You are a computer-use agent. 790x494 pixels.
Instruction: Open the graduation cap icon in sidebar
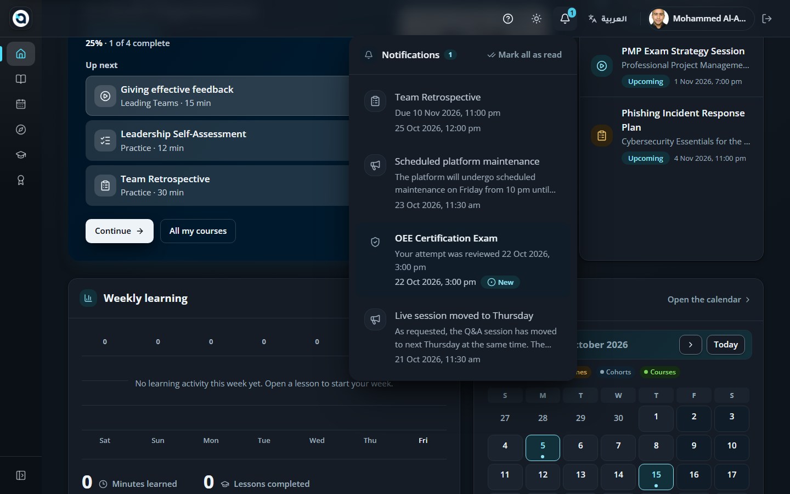coord(21,155)
